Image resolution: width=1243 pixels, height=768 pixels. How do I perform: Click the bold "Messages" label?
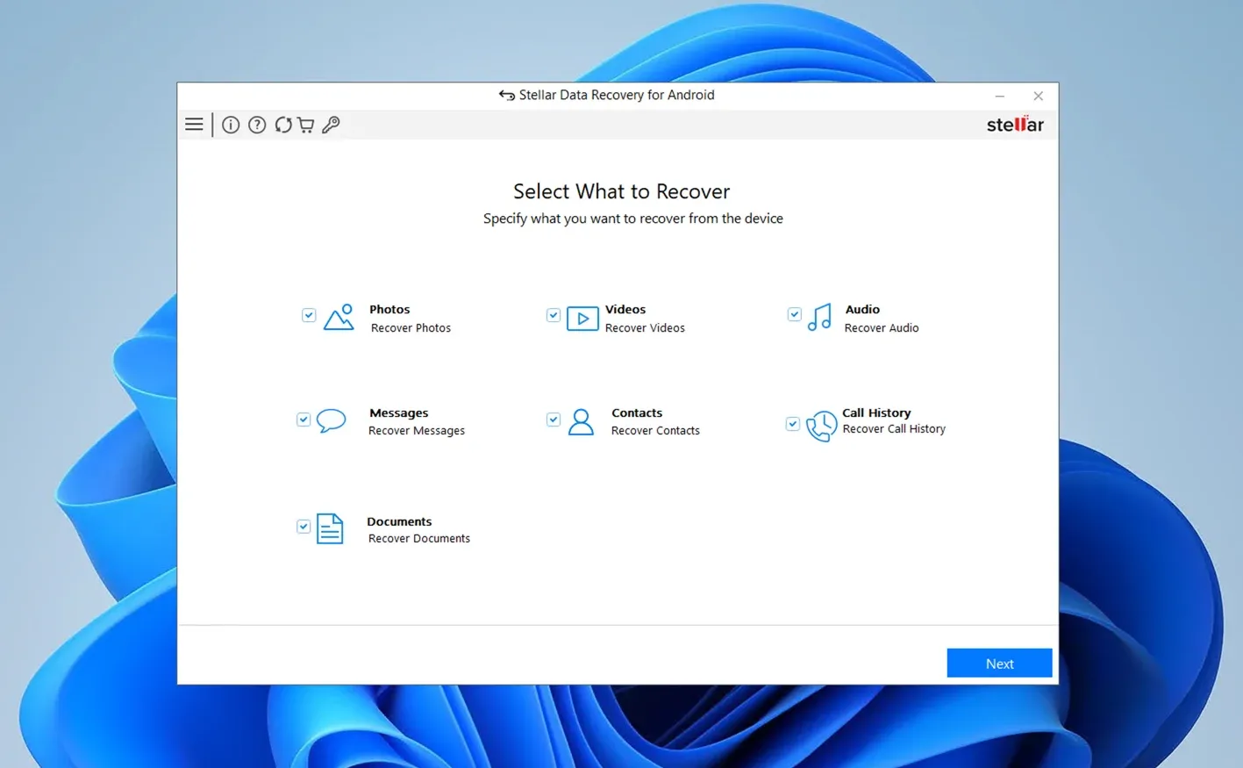(x=399, y=413)
